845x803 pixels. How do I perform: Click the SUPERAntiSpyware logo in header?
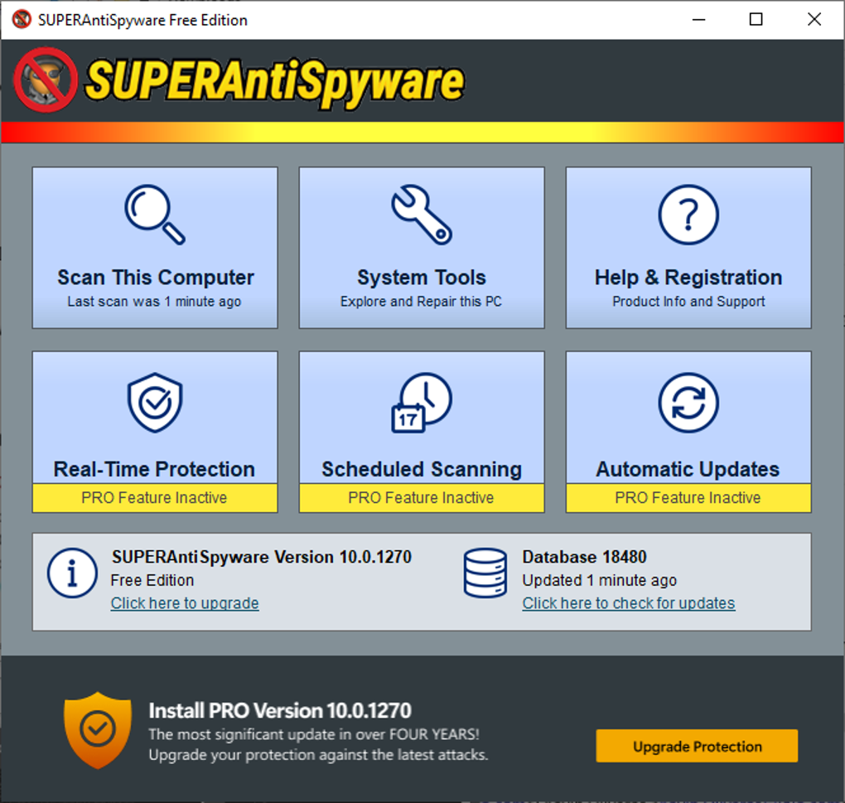pos(240,81)
